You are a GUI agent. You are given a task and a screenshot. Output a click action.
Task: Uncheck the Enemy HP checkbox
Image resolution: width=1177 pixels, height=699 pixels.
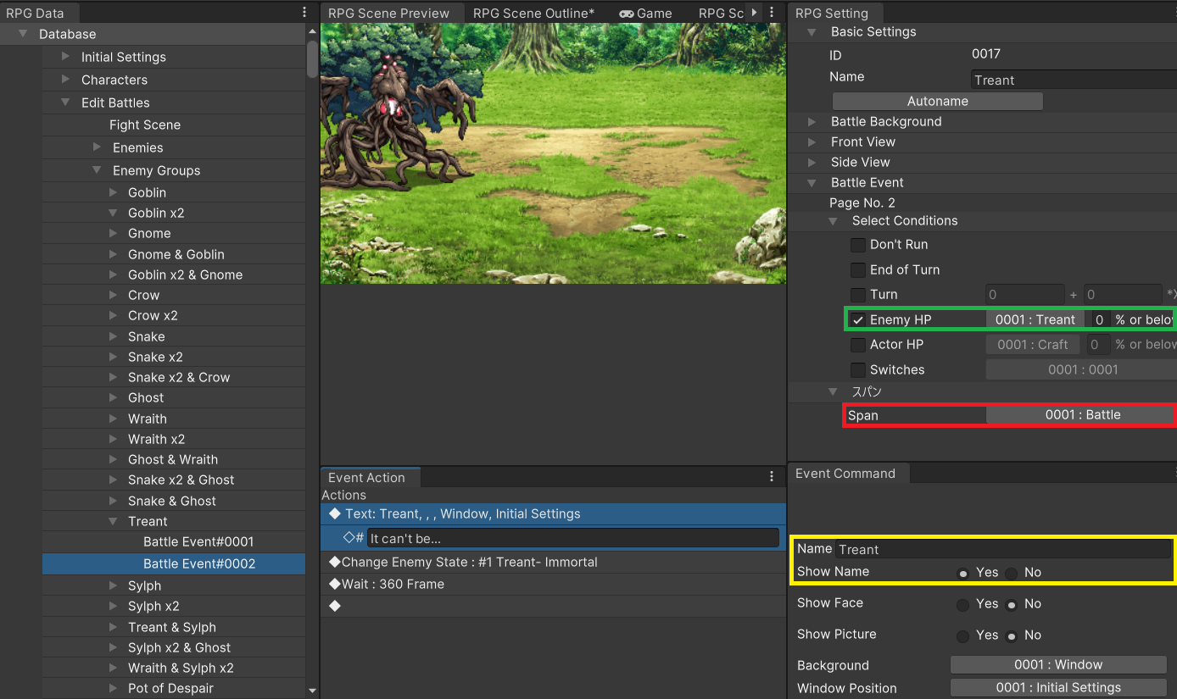(x=858, y=319)
